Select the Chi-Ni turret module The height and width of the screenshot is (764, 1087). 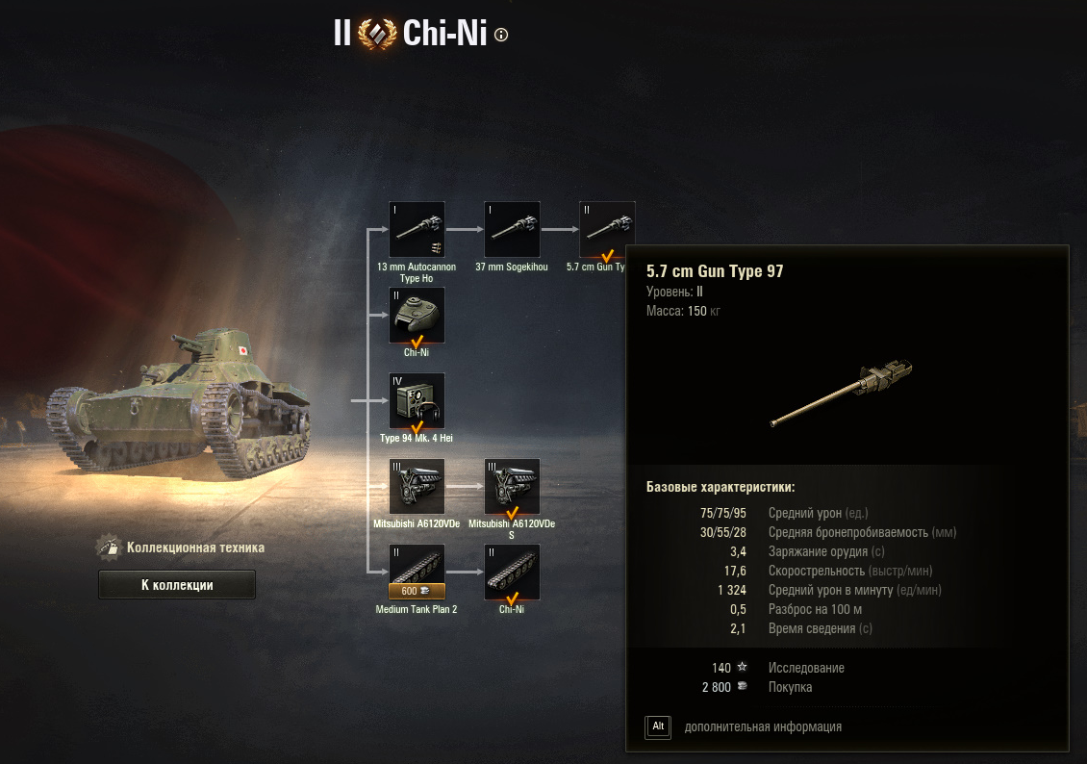(x=417, y=315)
